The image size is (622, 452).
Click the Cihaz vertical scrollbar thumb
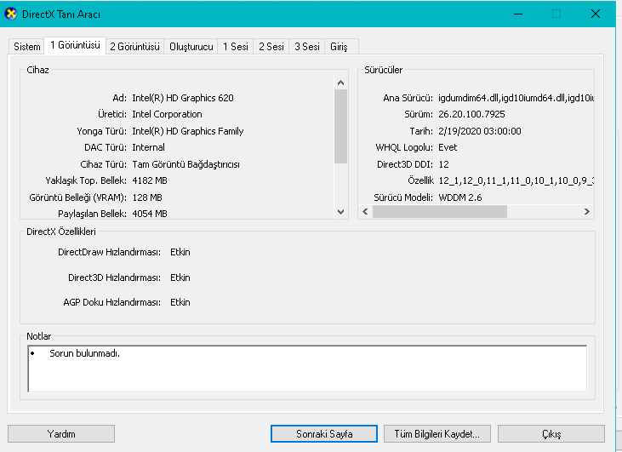pos(340,127)
